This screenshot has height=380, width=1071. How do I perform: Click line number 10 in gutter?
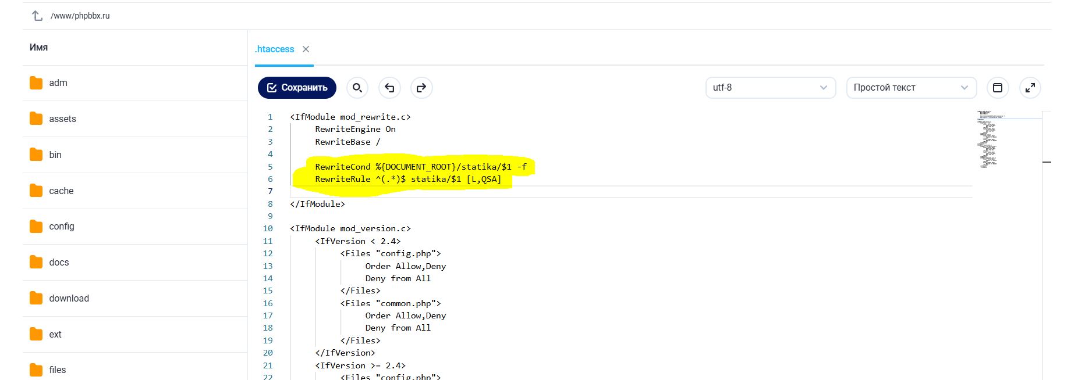coord(268,228)
